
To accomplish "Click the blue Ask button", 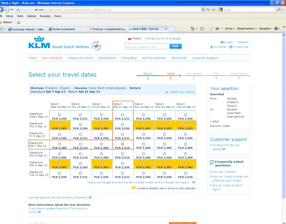I will point(176,46).
